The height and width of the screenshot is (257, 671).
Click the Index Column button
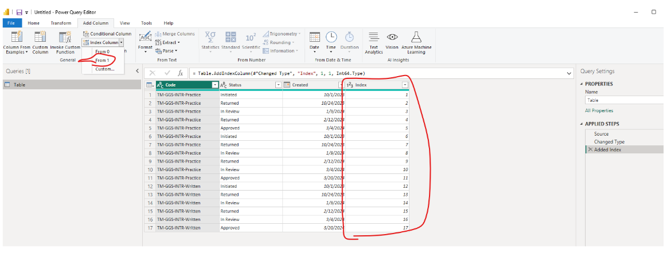(x=100, y=42)
